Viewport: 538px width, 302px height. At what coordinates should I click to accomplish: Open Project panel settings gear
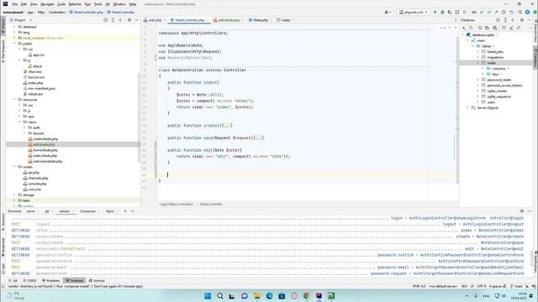pyautogui.click(x=129, y=20)
